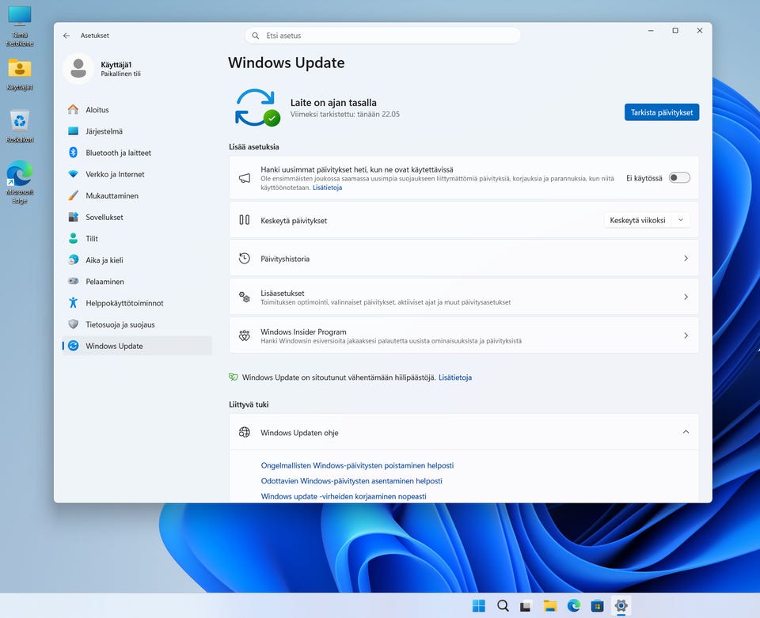Focus the Etsi asetus search field

383,36
